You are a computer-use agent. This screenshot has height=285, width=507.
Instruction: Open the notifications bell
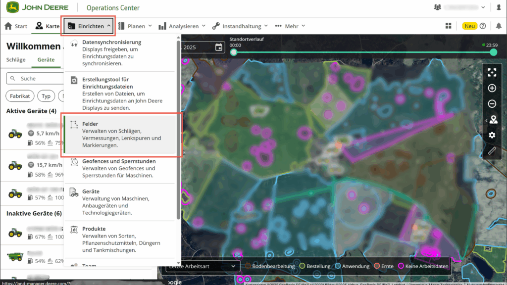(x=498, y=26)
